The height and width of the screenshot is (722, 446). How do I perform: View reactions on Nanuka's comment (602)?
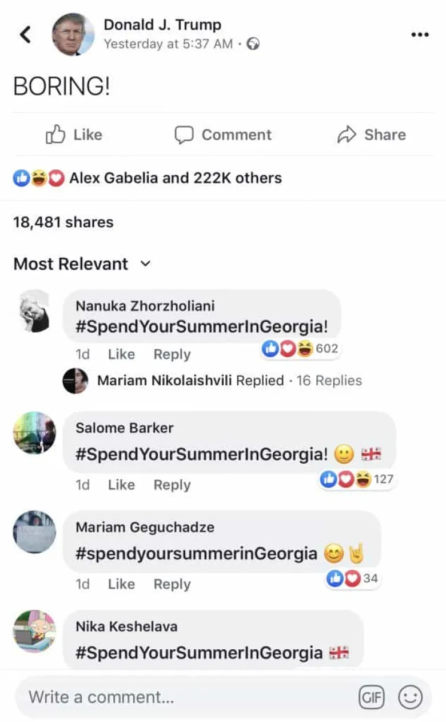point(301,348)
